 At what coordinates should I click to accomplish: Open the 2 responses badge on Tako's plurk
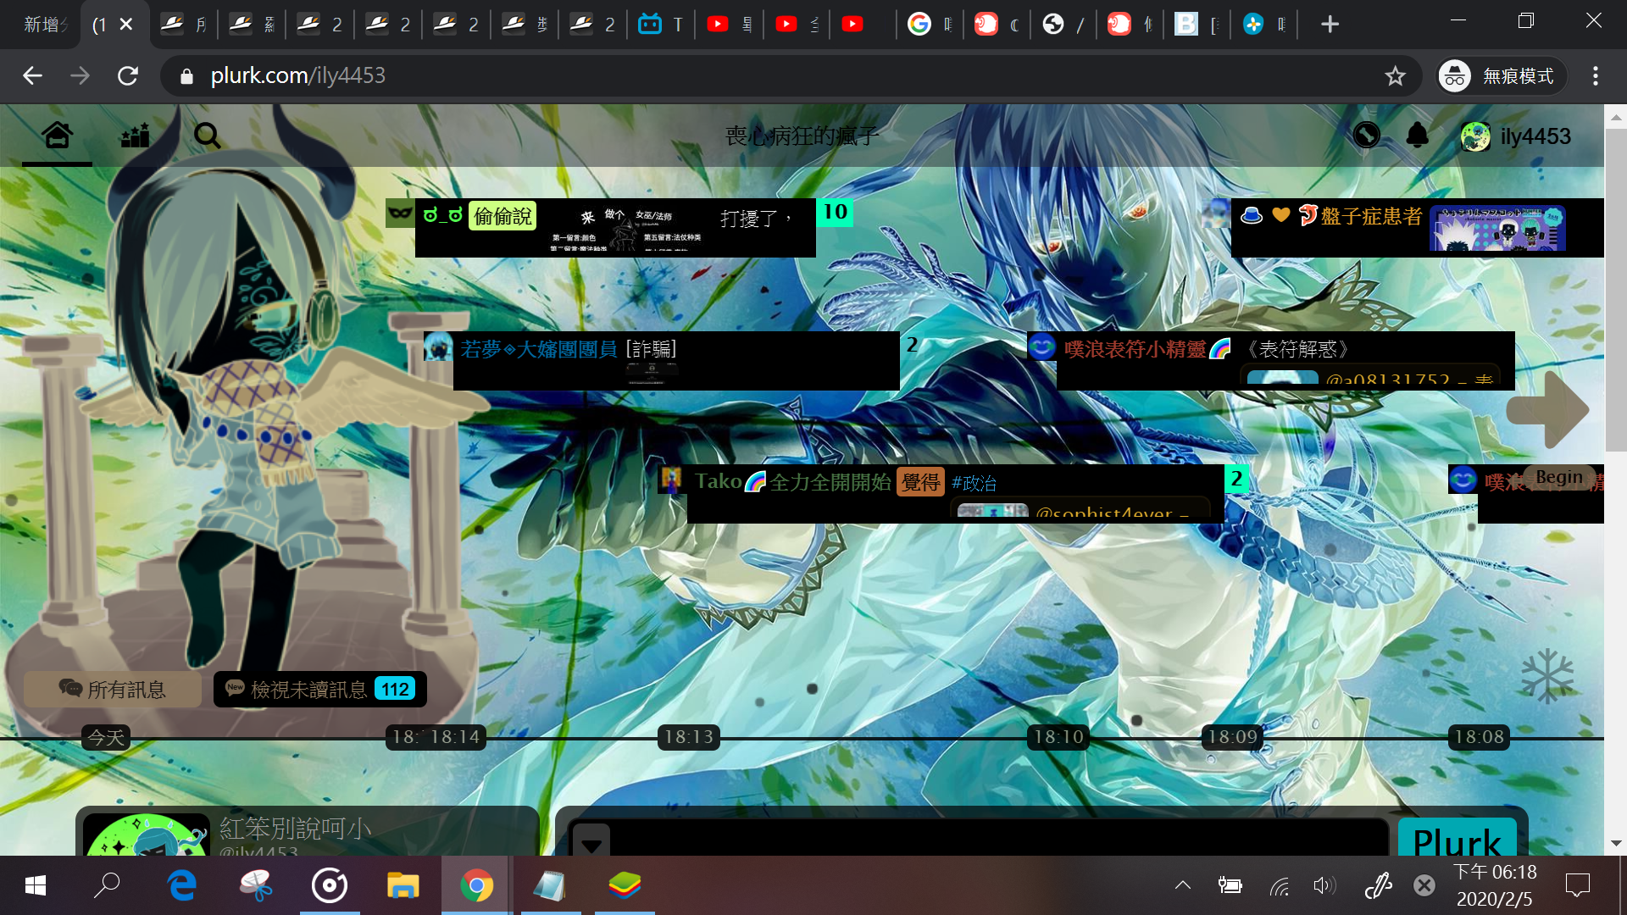1236,479
